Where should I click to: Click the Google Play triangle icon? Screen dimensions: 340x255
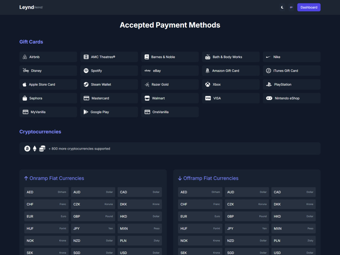click(86, 112)
